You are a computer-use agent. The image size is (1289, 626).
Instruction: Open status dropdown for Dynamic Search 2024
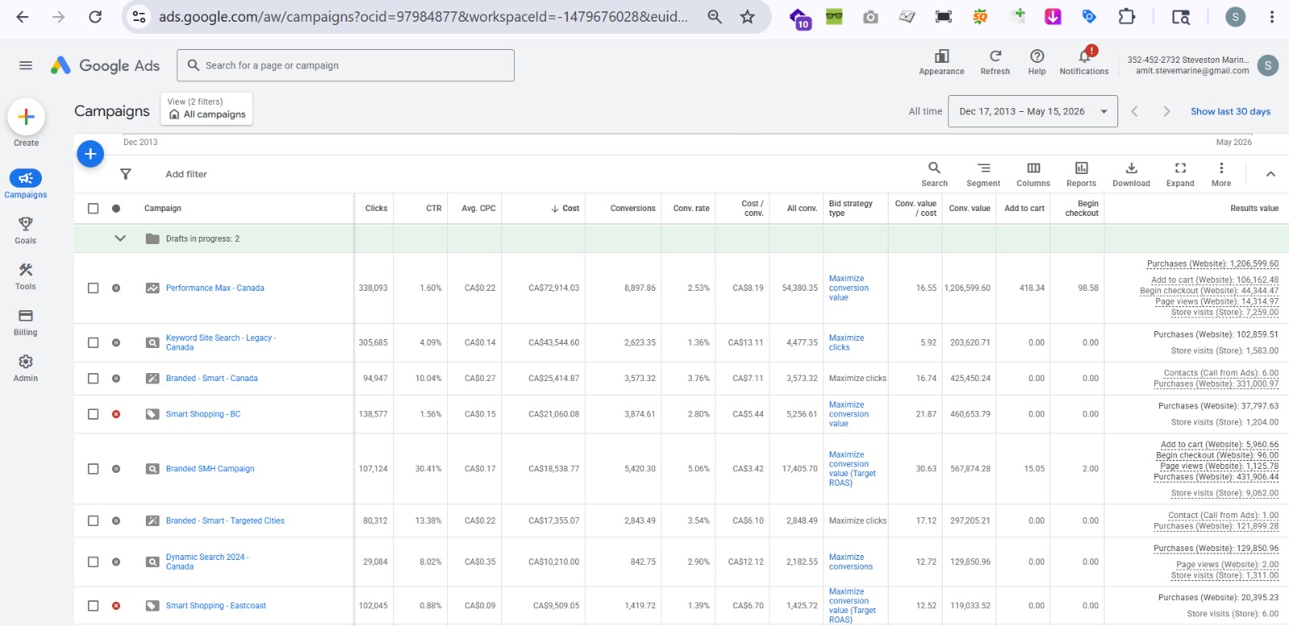(116, 562)
